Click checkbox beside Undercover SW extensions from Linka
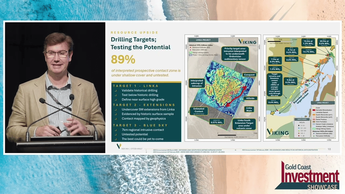Image resolution: width=345 pixels, height=194 pixels. click(116, 110)
